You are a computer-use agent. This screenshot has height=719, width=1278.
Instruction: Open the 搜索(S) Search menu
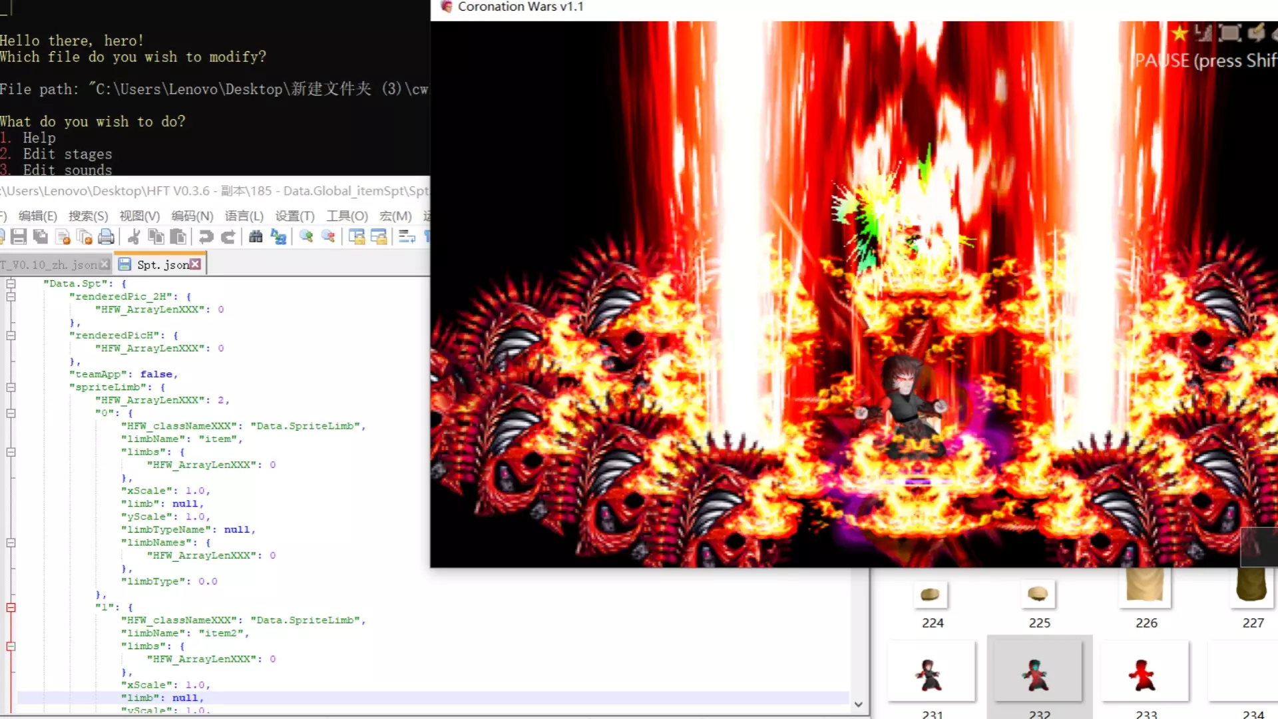coord(88,216)
